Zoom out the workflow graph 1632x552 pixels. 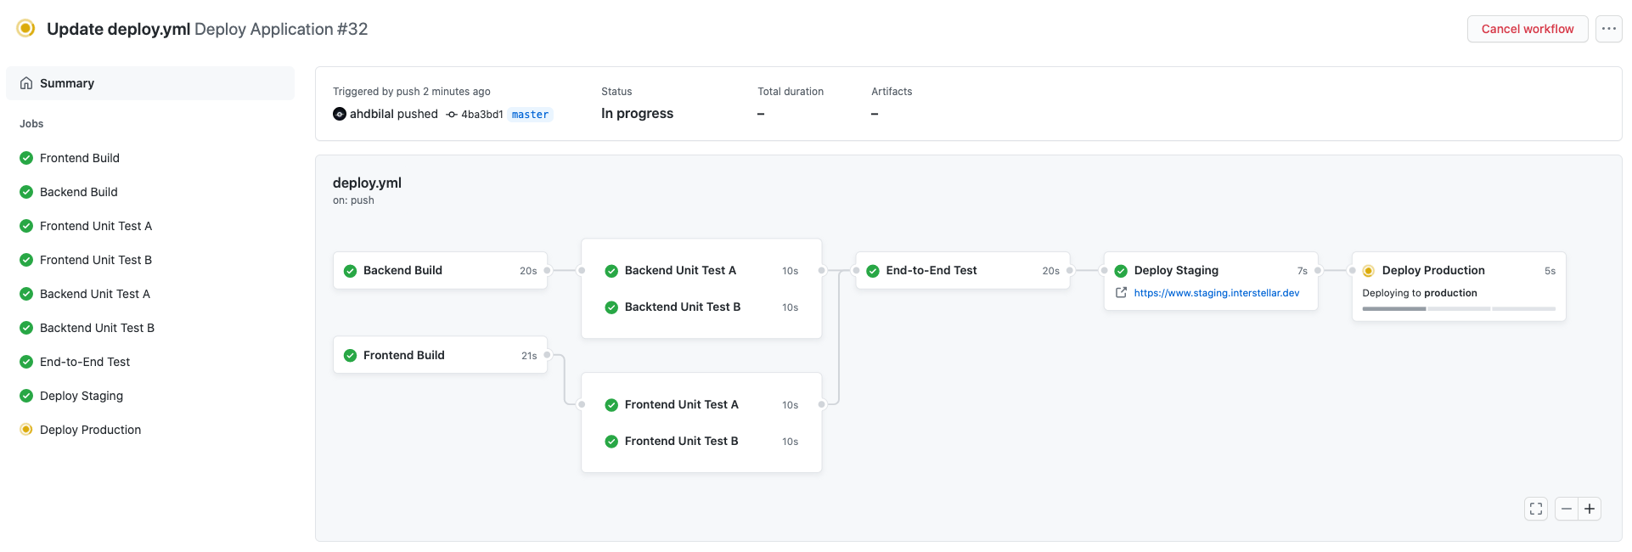1567,509
